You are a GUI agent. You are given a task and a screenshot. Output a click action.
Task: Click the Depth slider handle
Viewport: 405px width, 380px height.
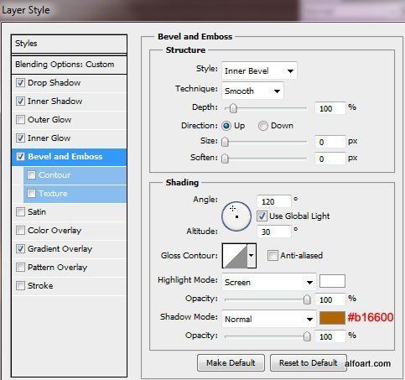[x=233, y=108]
